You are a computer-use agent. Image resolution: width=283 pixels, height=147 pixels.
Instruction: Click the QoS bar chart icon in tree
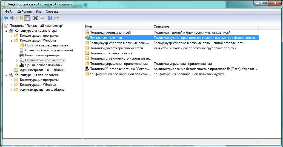[x=22, y=65]
